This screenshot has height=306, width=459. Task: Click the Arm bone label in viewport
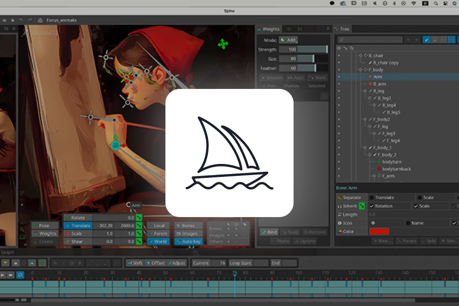pos(135,205)
